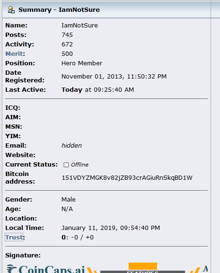Click the name value IamNotSure
The height and width of the screenshot is (273, 220).
tap(79, 26)
